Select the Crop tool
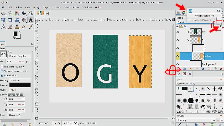The height and width of the screenshot is (126, 224). pyautogui.click(x=10, y=20)
